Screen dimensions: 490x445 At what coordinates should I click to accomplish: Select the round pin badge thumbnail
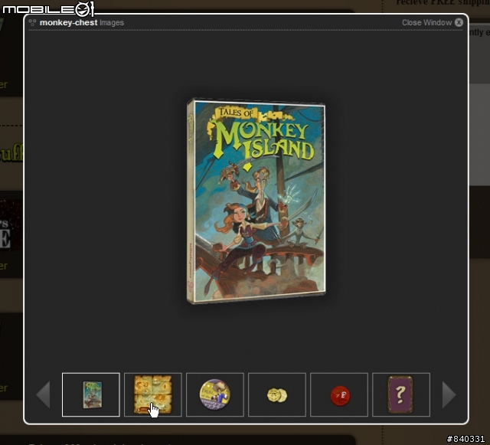tap(215, 394)
